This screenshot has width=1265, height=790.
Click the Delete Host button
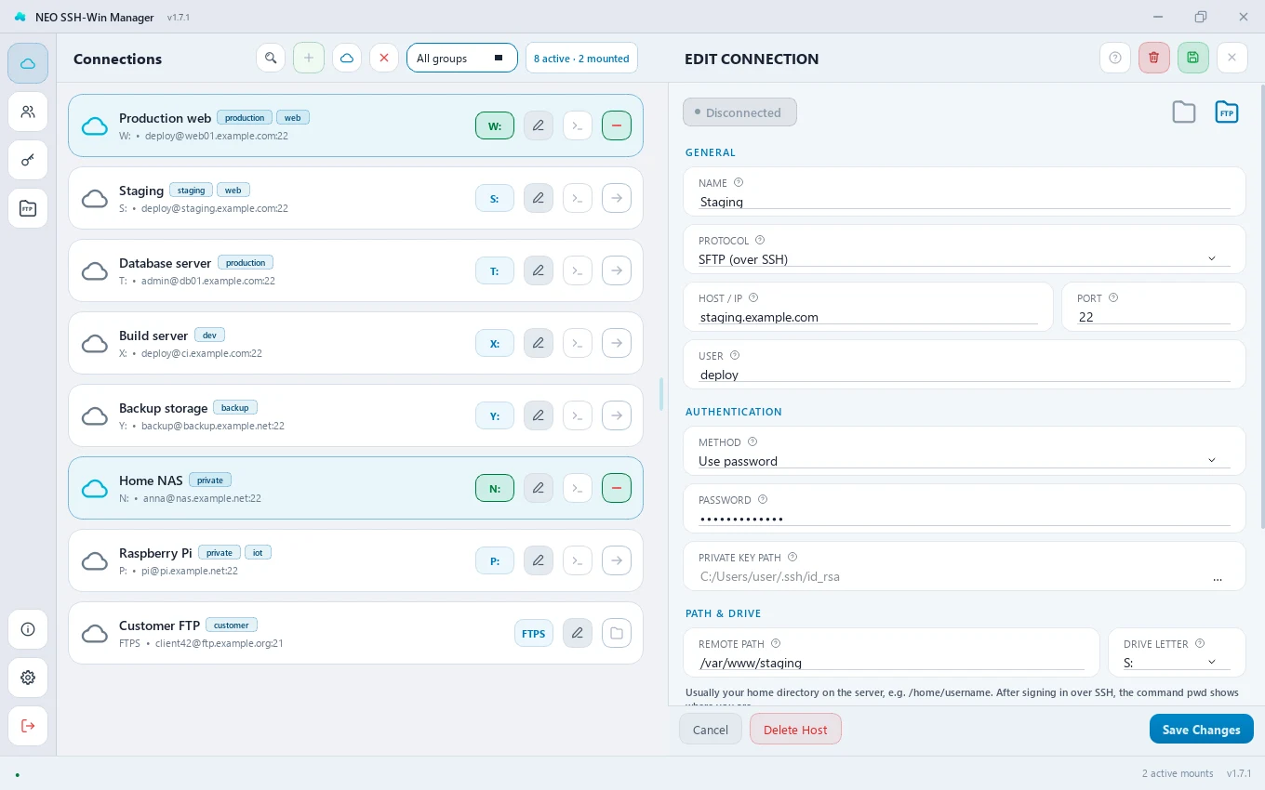795,730
